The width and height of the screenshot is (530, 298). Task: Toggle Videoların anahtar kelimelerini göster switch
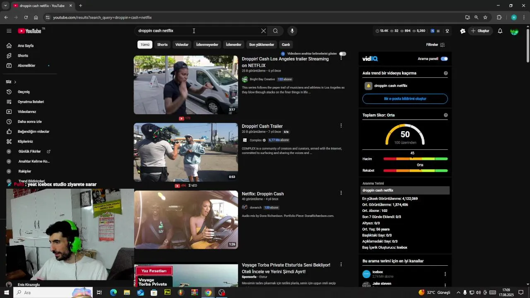coord(342,54)
